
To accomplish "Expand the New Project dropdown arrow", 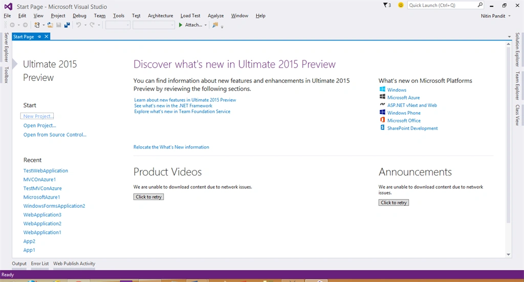I will 43,25.
